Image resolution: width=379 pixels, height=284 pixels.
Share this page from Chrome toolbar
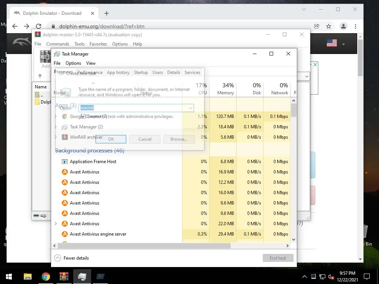[317, 26]
